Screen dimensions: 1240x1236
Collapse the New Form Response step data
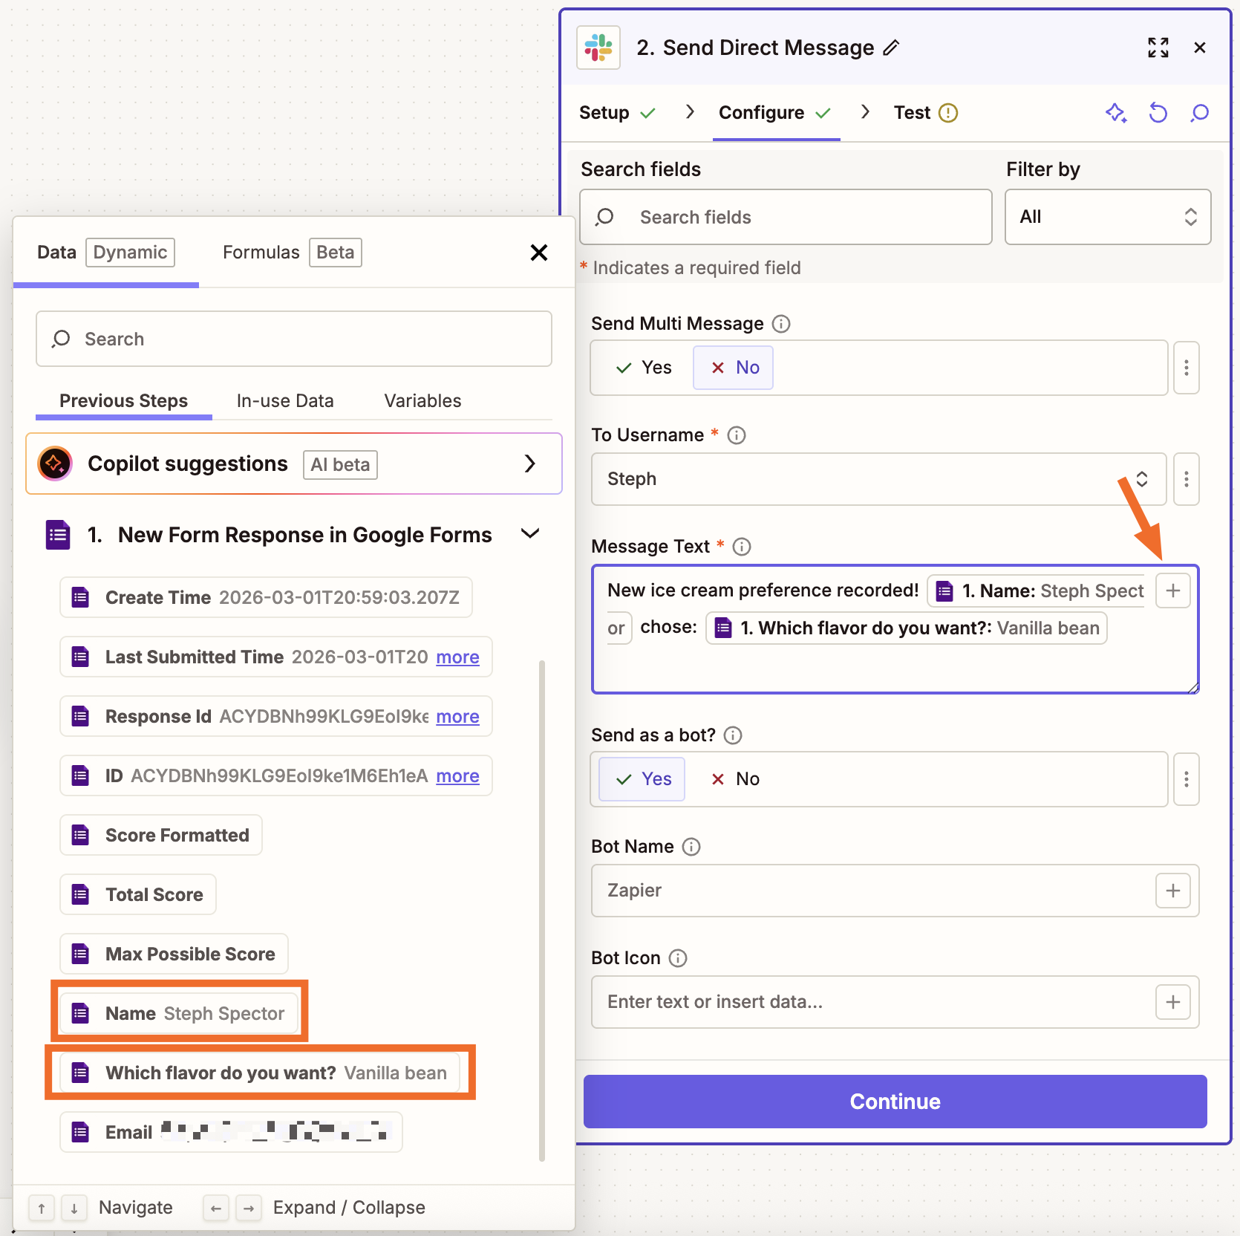(530, 533)
